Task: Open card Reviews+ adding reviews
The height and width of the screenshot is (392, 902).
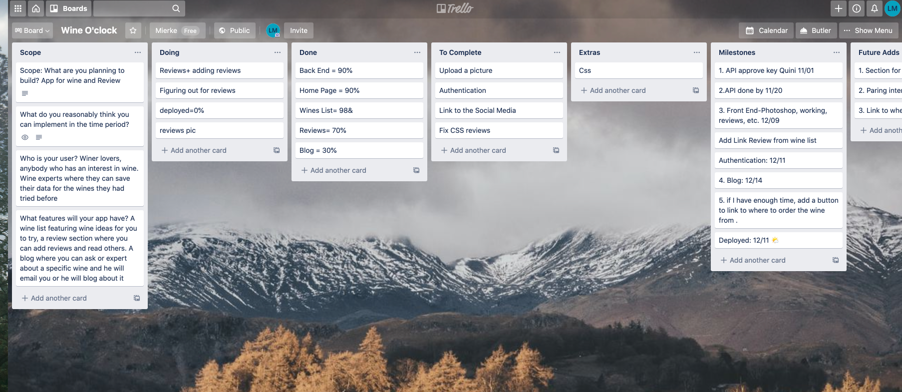Action: point(220,70)
